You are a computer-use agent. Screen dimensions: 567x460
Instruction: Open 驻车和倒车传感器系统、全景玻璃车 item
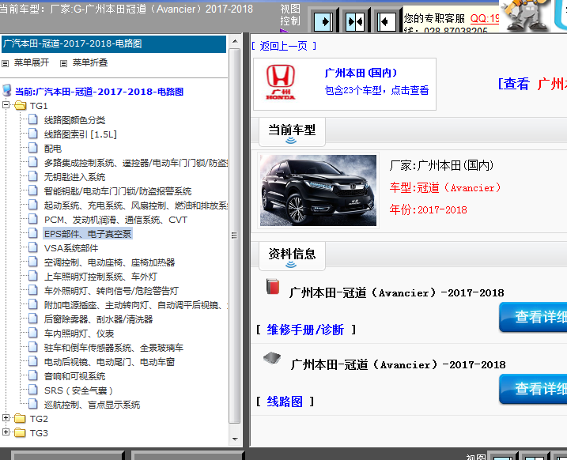114,348
